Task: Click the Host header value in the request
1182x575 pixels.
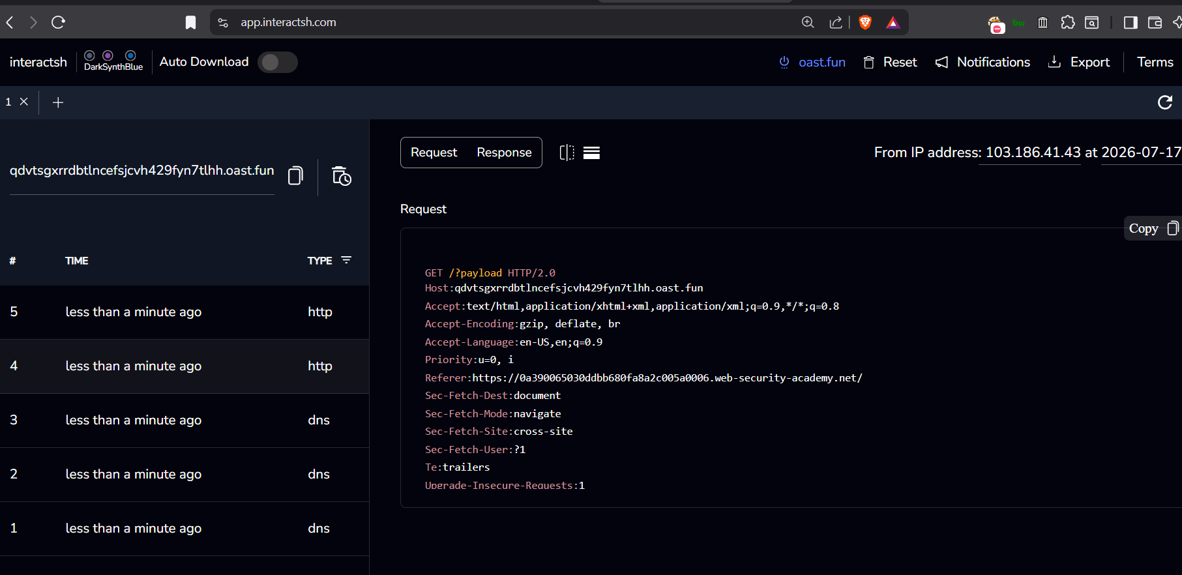Action: (x=579, y=288)
